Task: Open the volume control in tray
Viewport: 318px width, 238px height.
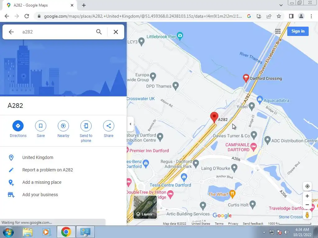Action: [286, 232]
